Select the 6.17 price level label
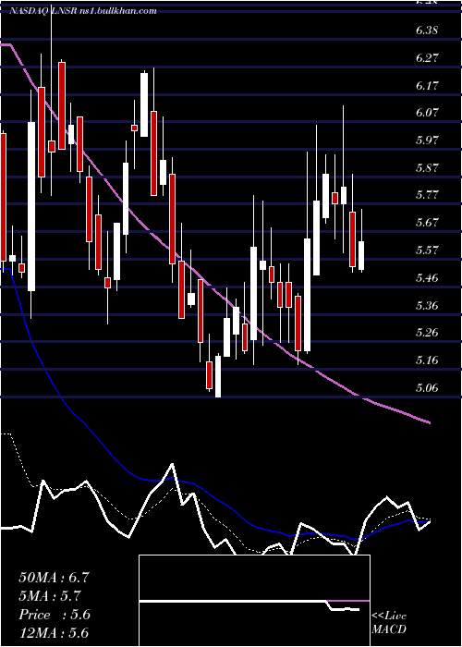The width and height of the screenshot is (462, 647). pyautogui.click(x=427, y=85)
